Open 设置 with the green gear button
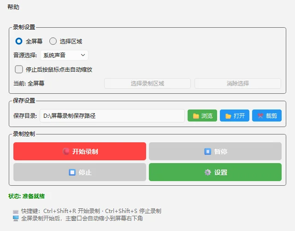295x231 pixels. click(215, 172)
